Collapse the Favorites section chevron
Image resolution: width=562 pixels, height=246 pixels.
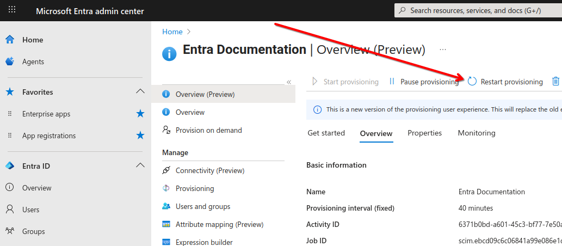[x=140, y=92]
